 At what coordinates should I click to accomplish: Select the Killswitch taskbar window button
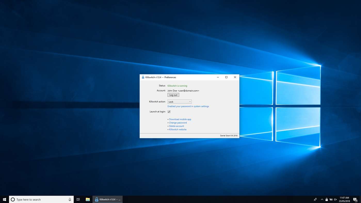(108, 200)
